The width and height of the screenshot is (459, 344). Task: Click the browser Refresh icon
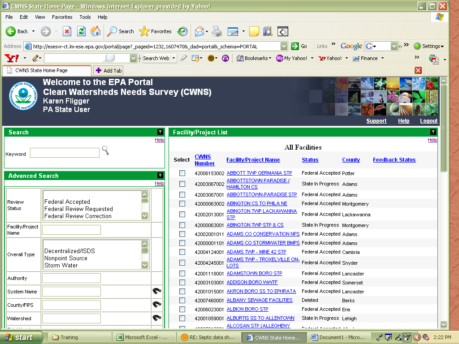(x=81, y=31)
